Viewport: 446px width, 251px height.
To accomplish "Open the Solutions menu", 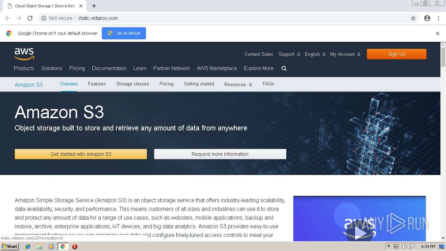I will coord(52,68).
